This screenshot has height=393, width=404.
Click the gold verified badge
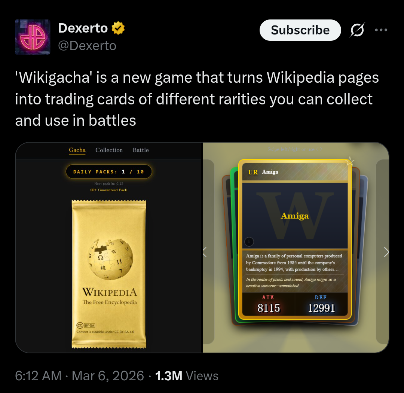click(x=118, y=28)
